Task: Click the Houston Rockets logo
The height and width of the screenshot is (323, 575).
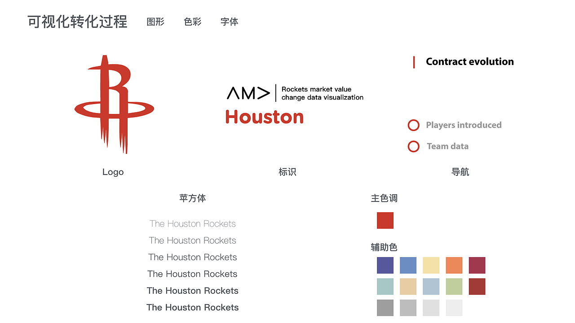Action: coord(113,103)
